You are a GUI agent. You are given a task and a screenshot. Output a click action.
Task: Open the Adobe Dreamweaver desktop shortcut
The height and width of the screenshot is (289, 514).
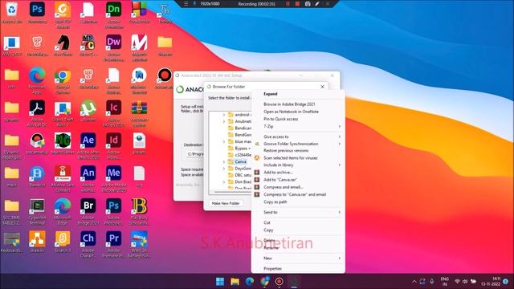pos(113,43)
